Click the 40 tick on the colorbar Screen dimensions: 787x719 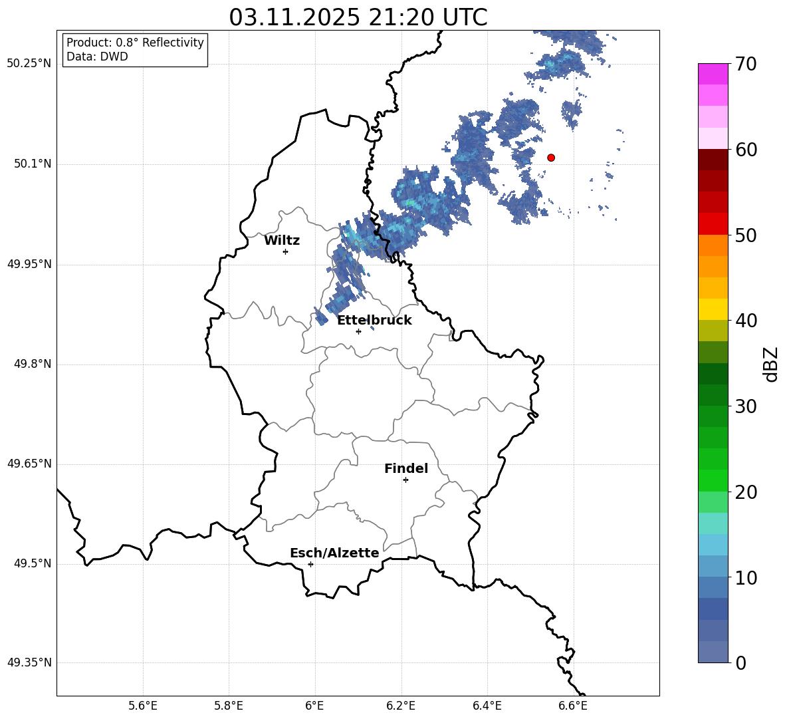[745, 321]
